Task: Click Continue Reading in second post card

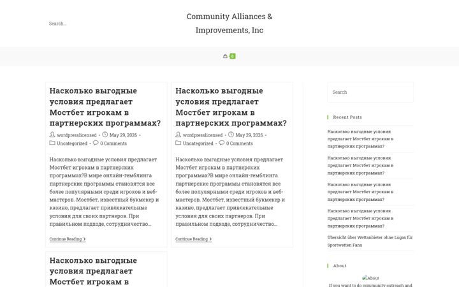Action: click(x=194, y=239)
